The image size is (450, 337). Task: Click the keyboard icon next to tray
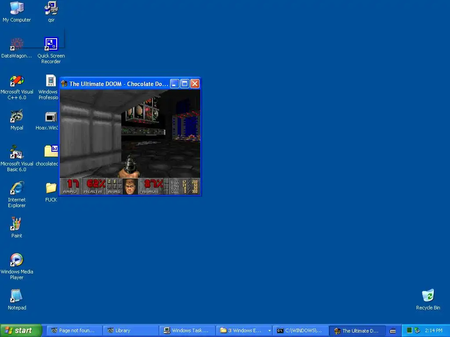393,331
